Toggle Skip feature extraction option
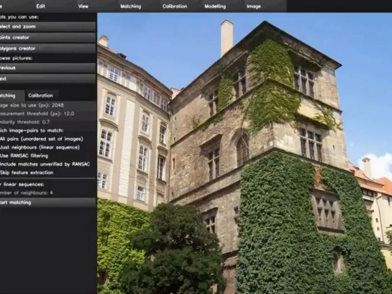Image resolution: width=392 pixels, height=294 pixels. [x=27, y=172]
